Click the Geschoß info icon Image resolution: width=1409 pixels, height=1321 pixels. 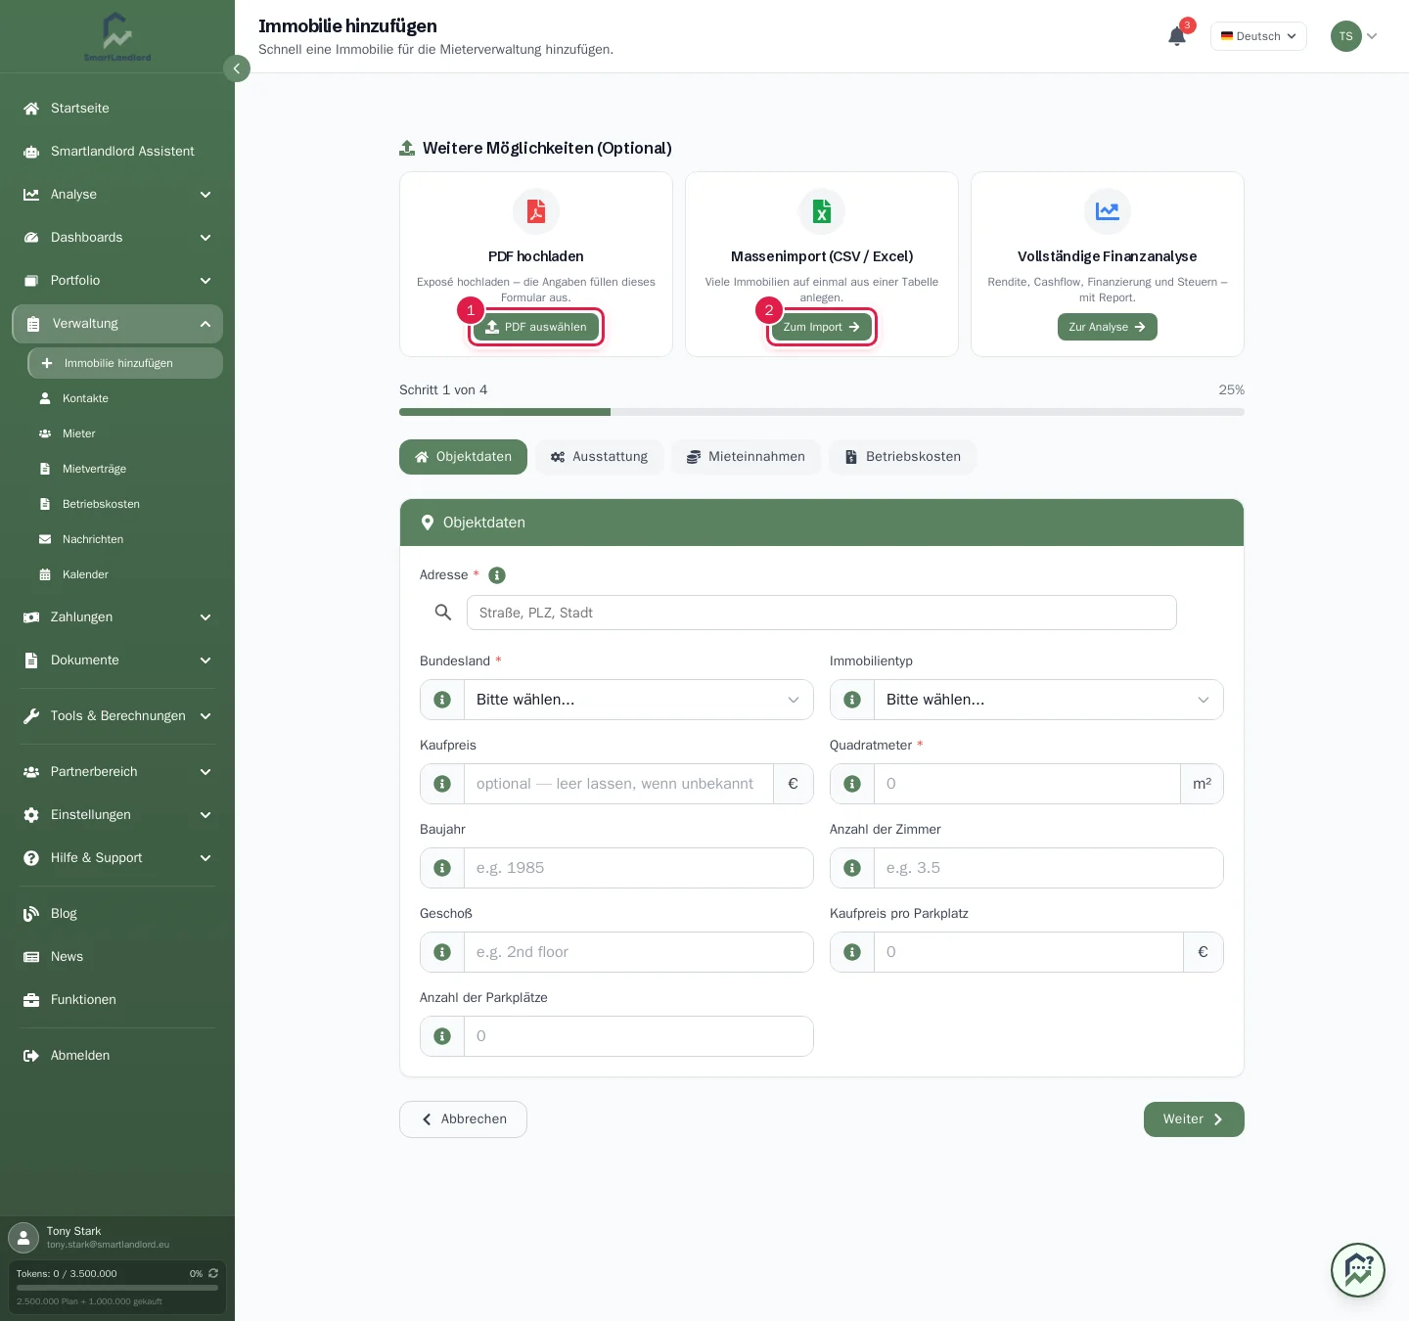[442, 952]
